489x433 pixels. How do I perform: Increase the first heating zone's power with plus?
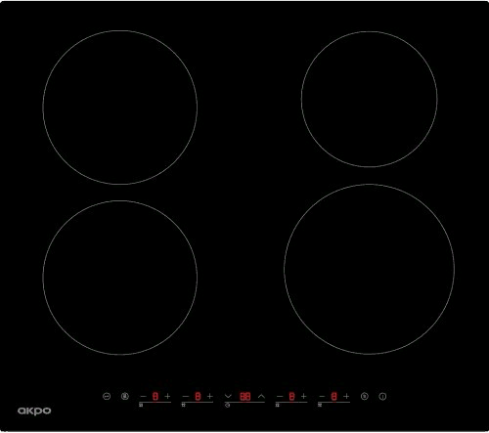[x=167, y=396]
